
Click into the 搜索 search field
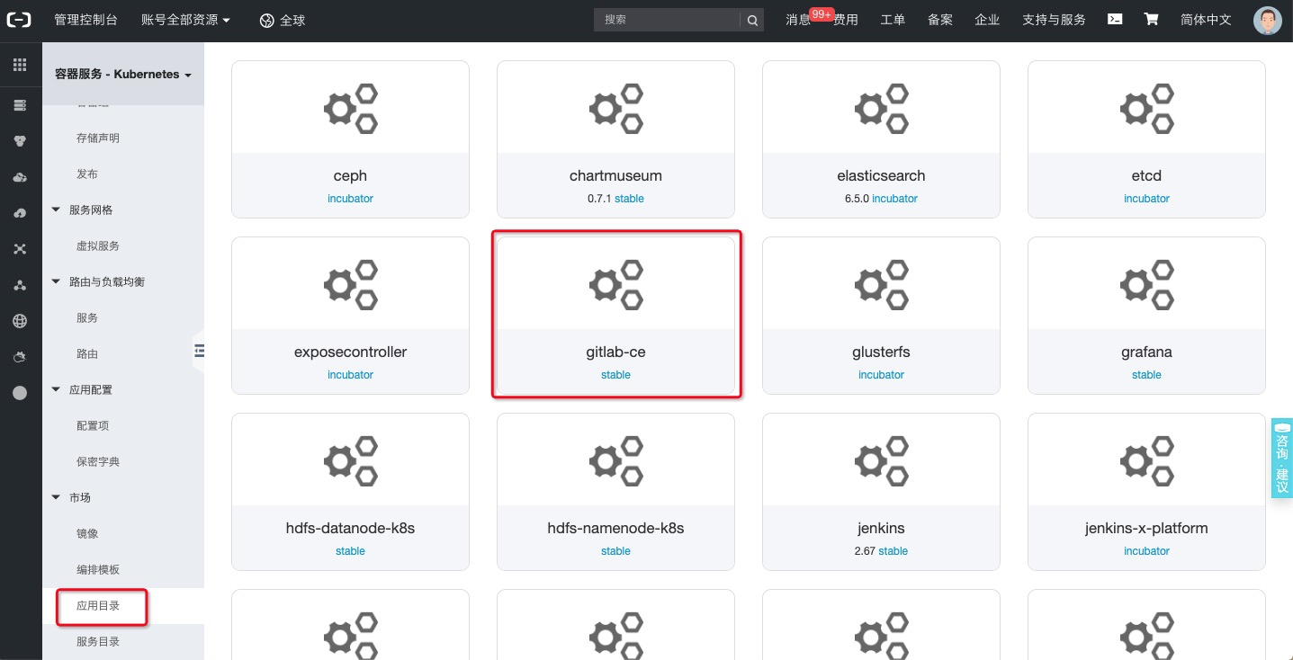pyautogui.click(x=668, y=20)
